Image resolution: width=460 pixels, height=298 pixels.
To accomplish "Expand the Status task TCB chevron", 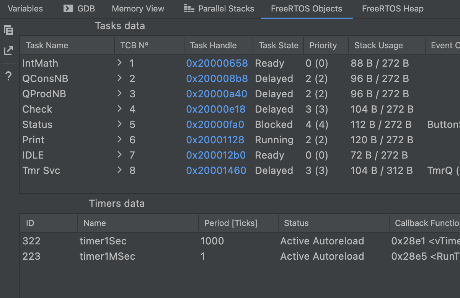I will click(120, 124).
